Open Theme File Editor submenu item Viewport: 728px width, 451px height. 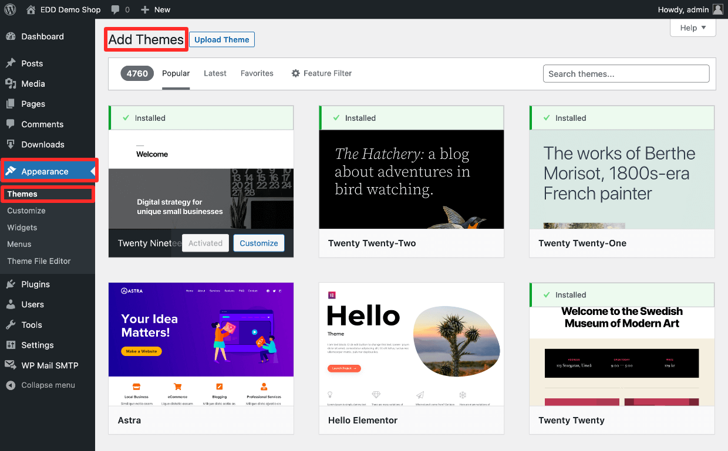[39, 261]
